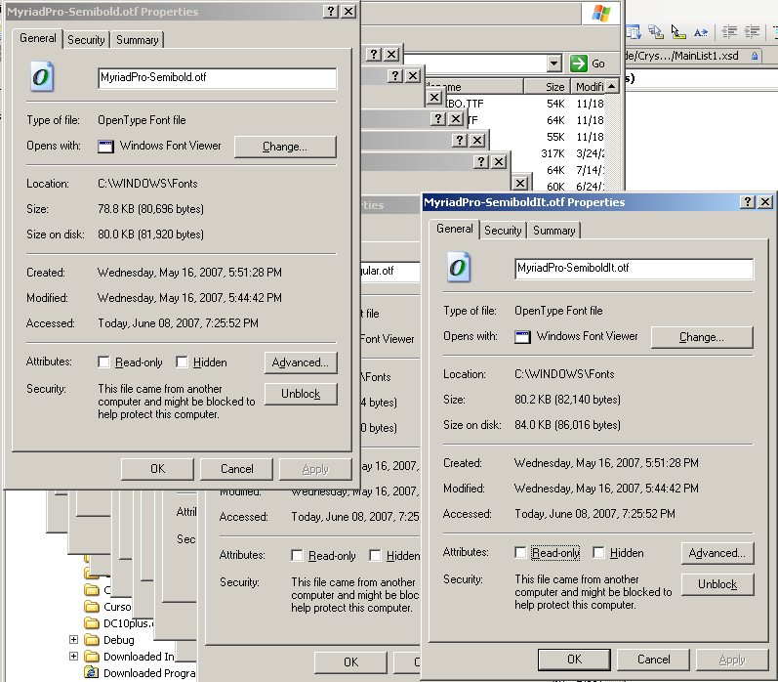Click Advanced... in MyriadPro-Semibold Properties
Viewport: 778px width, 682px height.
coord(301,362)
